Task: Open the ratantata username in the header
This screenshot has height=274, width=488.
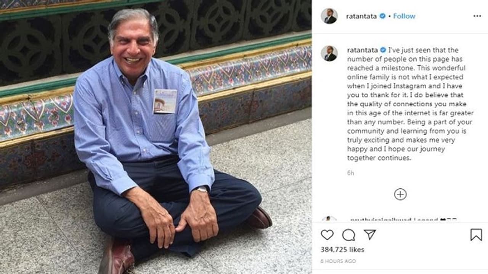Action: (x=362, y=16)
